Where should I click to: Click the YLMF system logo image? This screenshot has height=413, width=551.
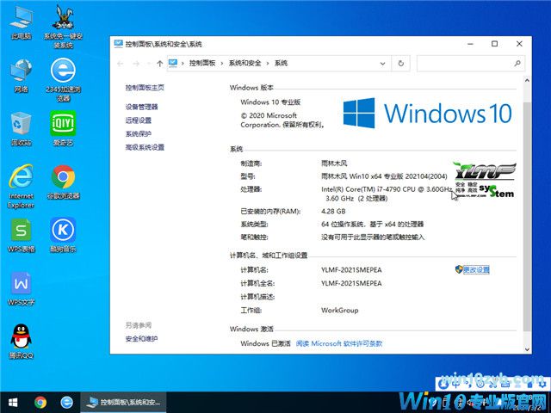[484, 180]
